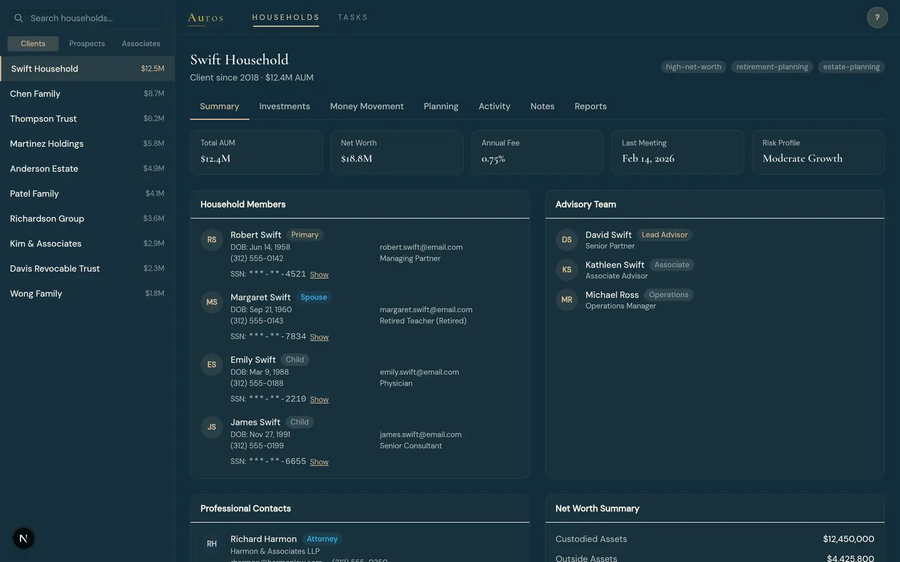Image resolution: width=900 pixels, height=562 pixels.
Task: Open the Reports tab
Action: 591,107
